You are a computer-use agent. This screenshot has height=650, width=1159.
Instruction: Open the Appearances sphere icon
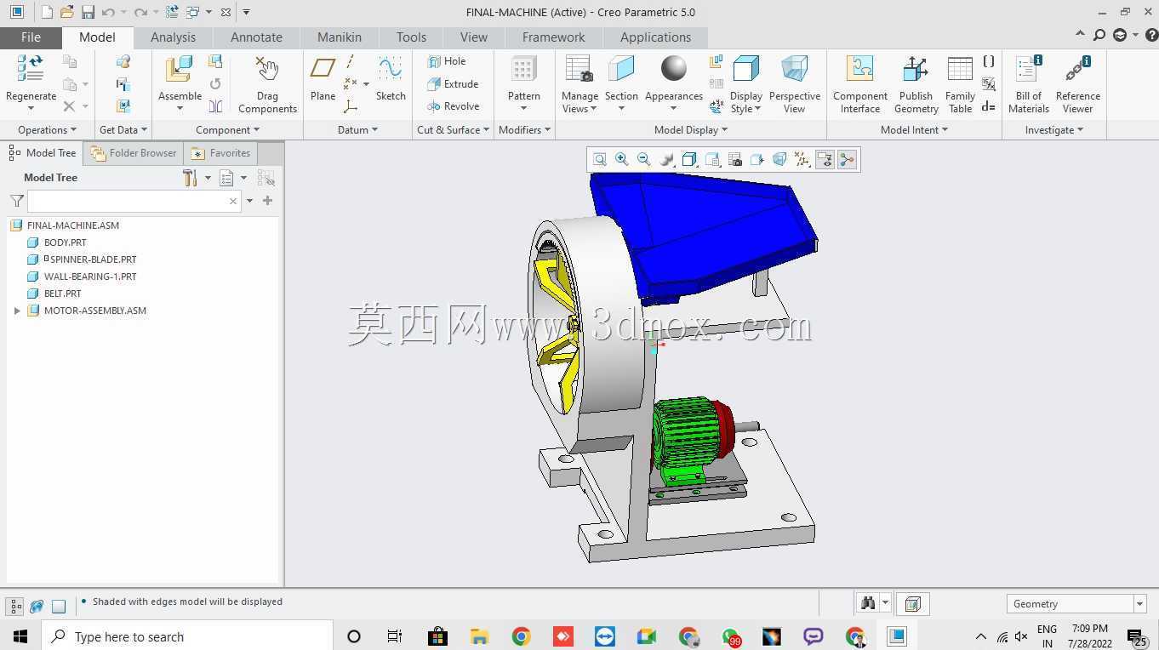[x=673, y=69]
